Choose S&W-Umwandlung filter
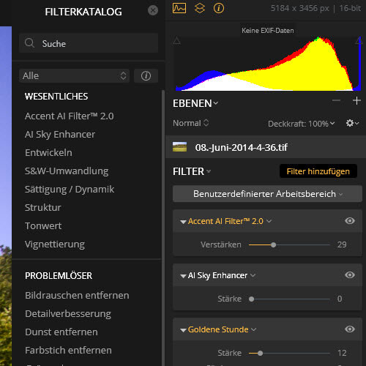 coord(67,171)
